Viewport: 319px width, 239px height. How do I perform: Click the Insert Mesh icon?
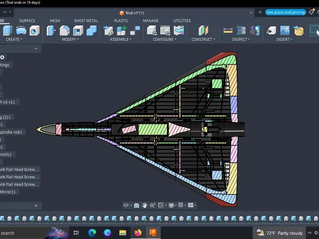(299, 31)
